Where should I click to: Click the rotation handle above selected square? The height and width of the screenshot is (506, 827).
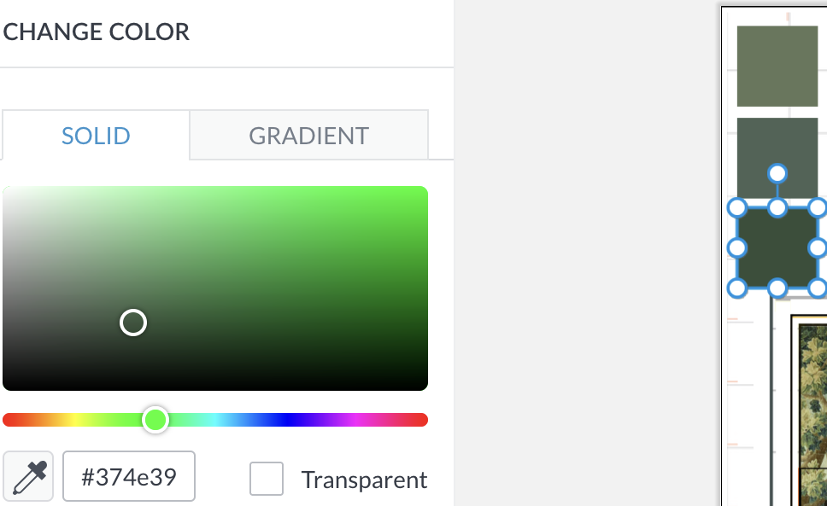(777, 173)
